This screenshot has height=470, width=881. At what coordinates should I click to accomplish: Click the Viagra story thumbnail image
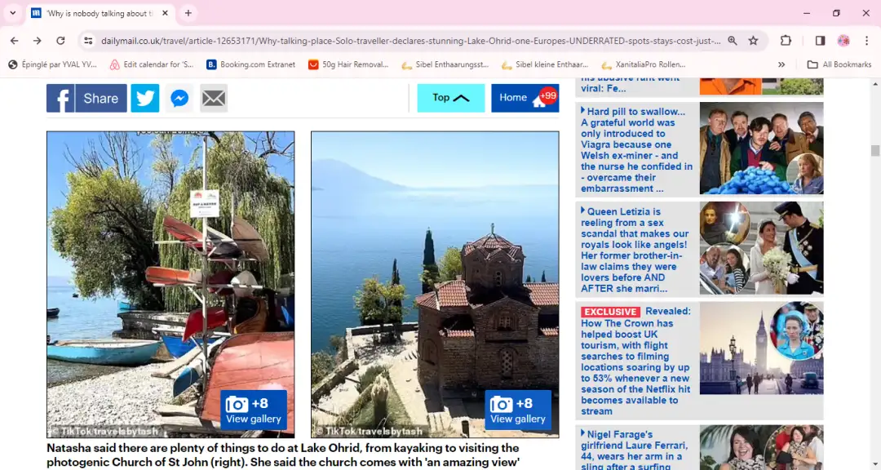[761, 149]
